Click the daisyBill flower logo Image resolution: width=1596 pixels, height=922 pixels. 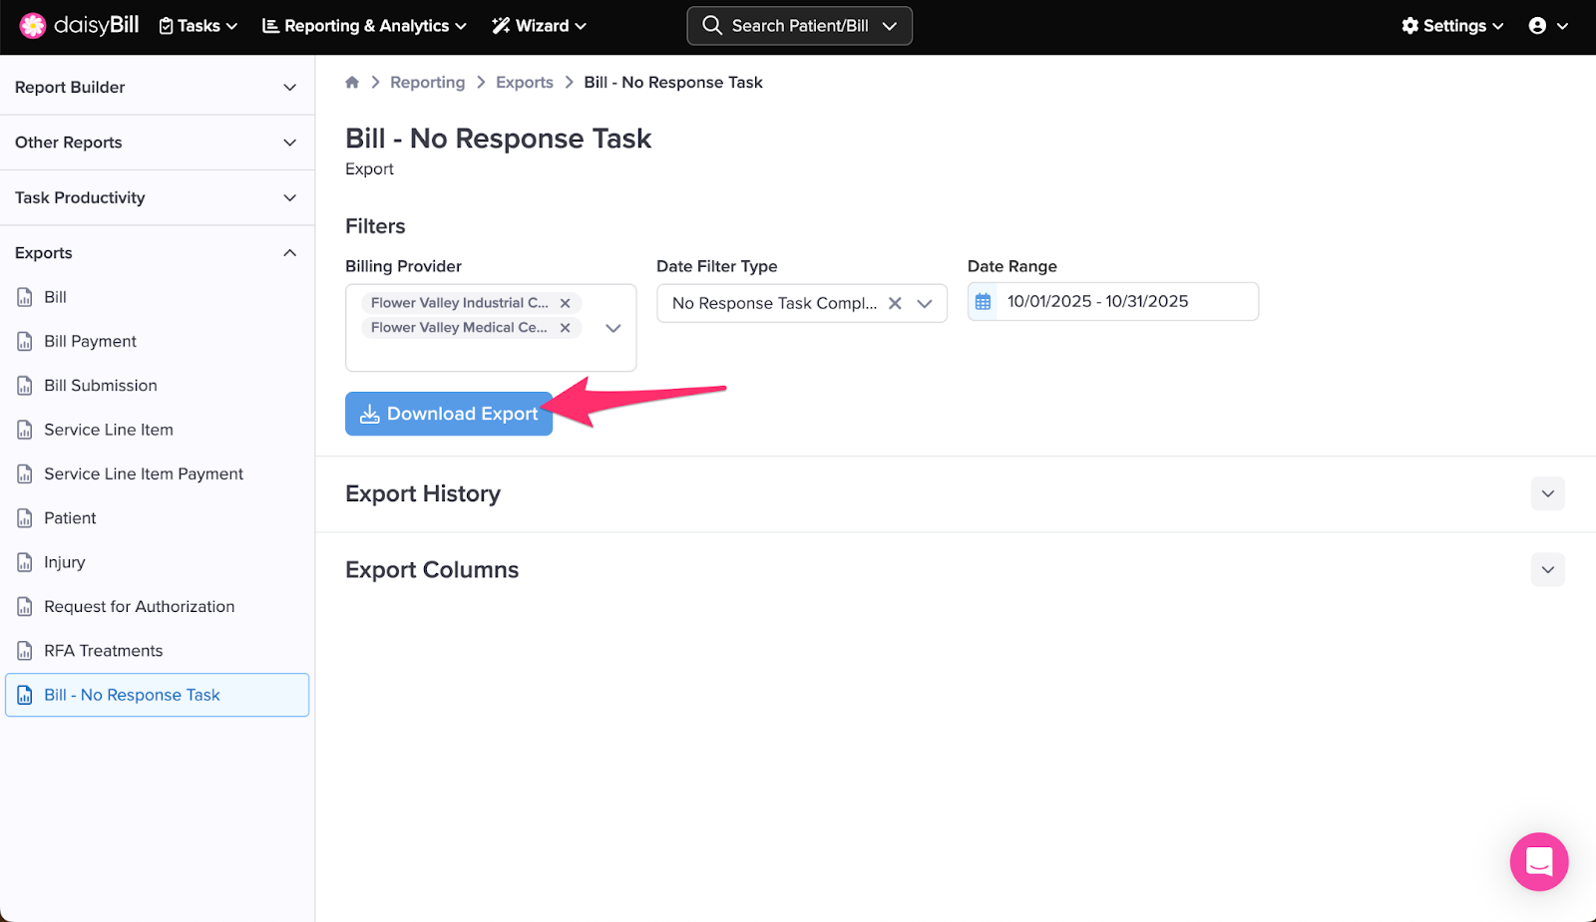(x=33, y=26)
